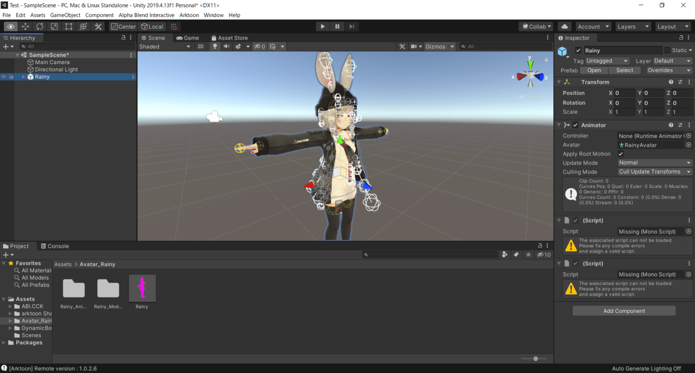The width and height of the screenshot is (695, 373).
Task: Click the prefab Select button
Action: tap(624, 70)
